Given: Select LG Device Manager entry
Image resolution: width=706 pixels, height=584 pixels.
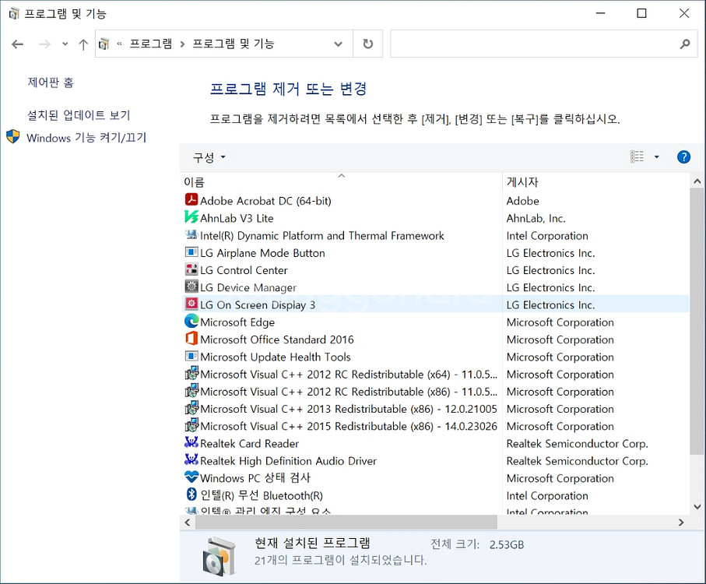Looking at the screenshot, I should 248,288.
